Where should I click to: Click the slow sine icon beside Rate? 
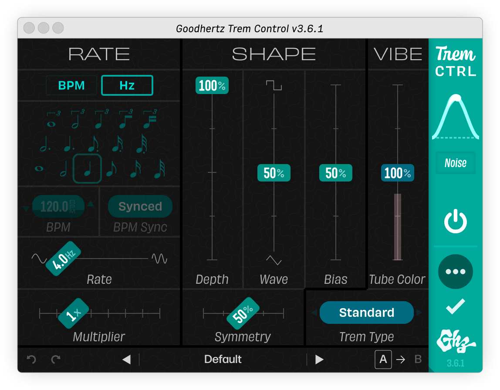click(x=39, y=259)
